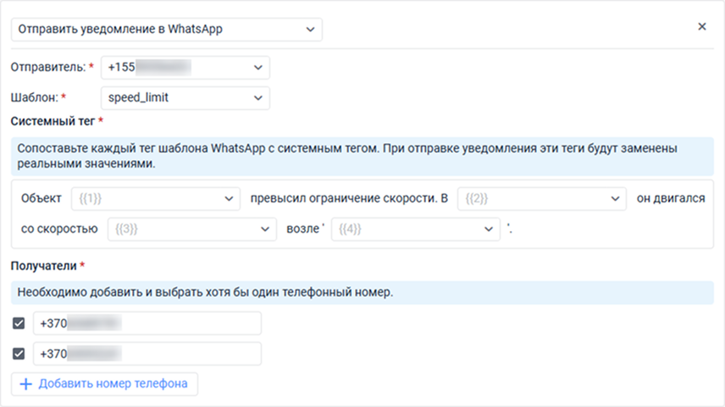
Task: Uncheck the second +370 recipient checkbox
Action: tap(19, 354)
